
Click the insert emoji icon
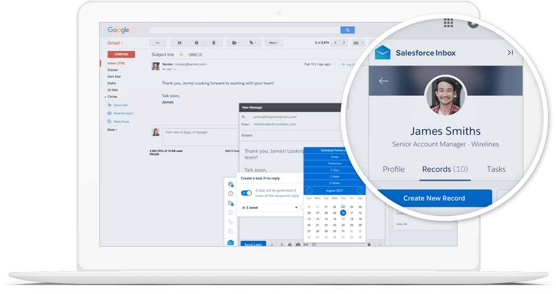314,244
